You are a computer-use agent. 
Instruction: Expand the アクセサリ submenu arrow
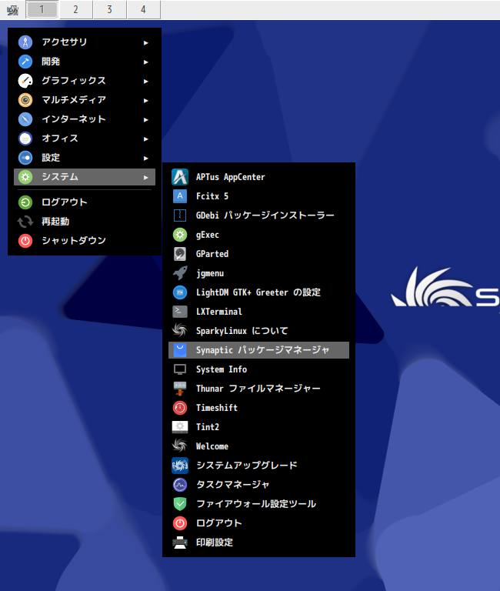point(146,42)
